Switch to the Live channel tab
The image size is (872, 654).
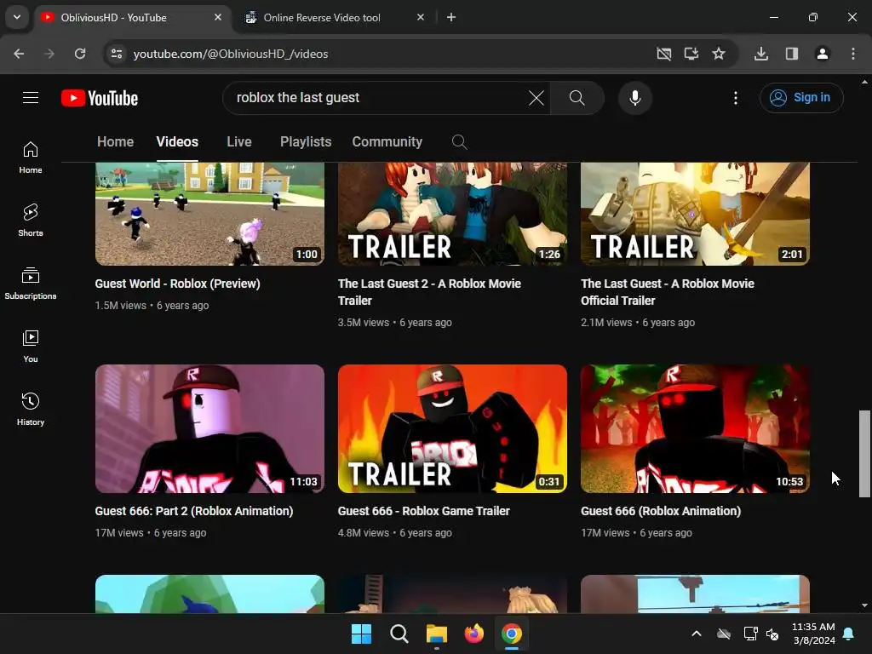tap(239, 142)
